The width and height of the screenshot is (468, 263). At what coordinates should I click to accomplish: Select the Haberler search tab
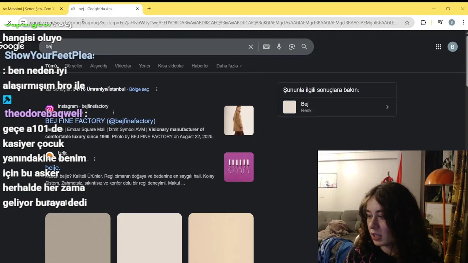pos(200,66)
